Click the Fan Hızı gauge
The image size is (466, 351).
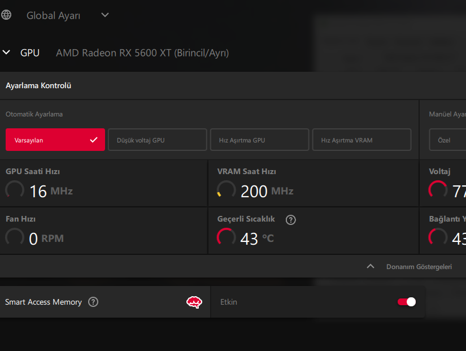[15, 237]
